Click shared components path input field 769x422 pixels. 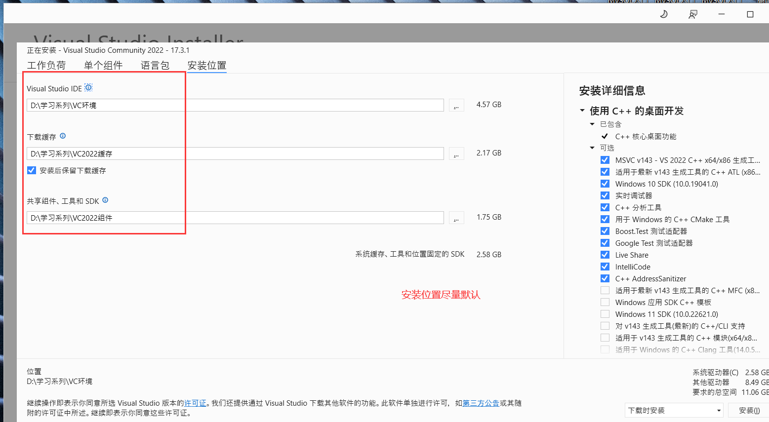coord(235,218)
